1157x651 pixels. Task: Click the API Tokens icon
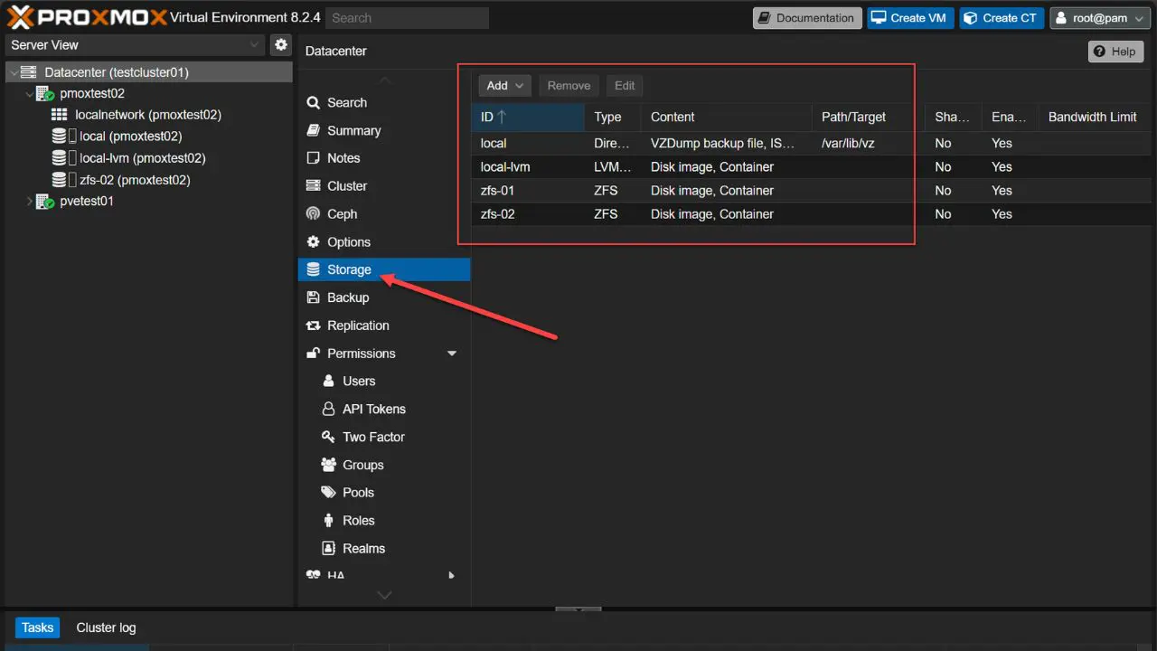[328, 409]
